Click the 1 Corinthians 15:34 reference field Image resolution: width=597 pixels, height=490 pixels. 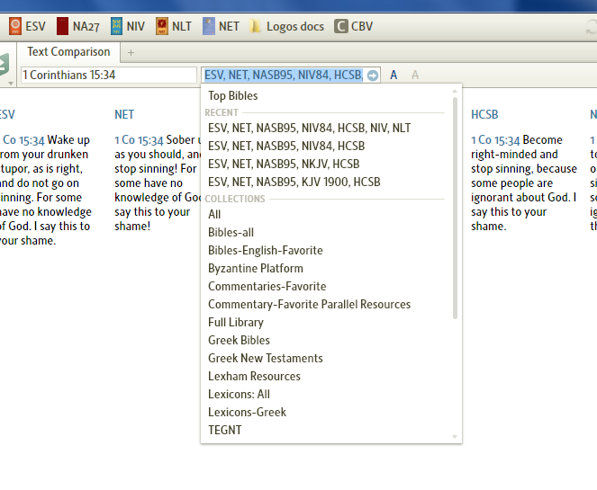coord(109,75)
